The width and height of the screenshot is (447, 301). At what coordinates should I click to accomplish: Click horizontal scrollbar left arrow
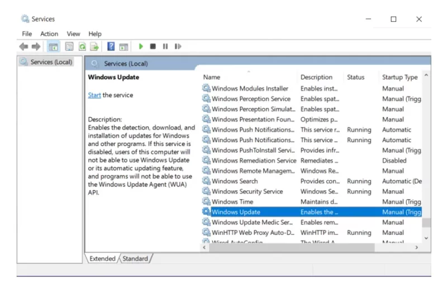[x=204, y=247]
